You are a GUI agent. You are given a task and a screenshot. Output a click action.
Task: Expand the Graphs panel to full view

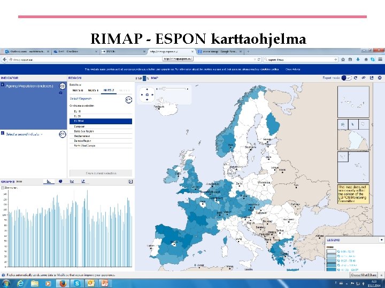coord(130,181)
